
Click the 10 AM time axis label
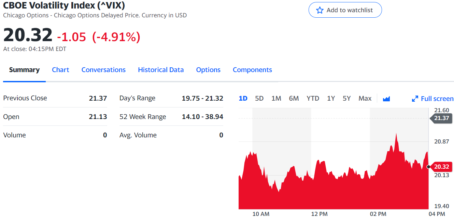tap(261, 214)
